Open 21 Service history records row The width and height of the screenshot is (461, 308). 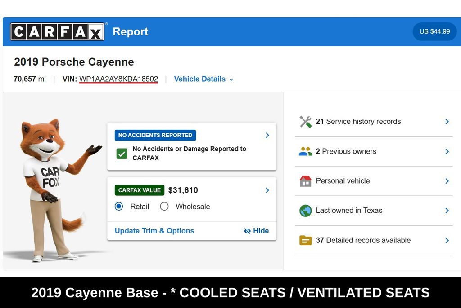374,122
